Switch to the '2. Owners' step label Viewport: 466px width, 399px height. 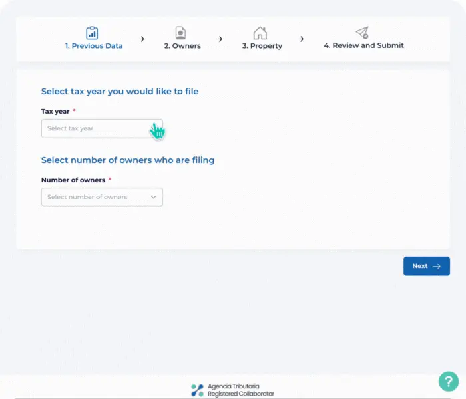coord(182,46)
